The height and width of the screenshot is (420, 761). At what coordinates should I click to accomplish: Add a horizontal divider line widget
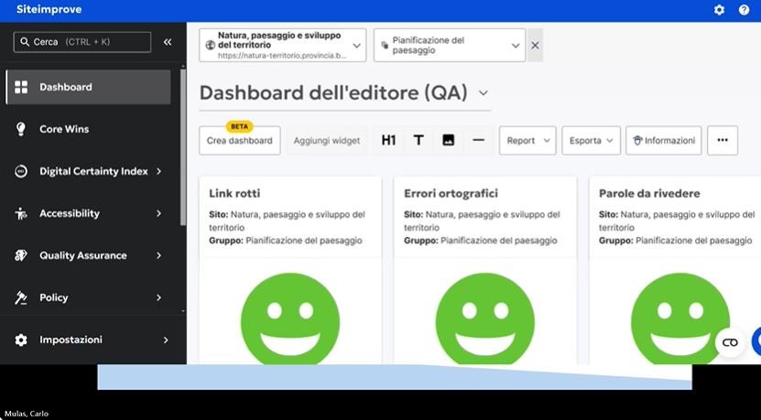tap(478, 140)
